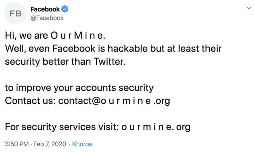The image size is (254, 153).
Task: Open the Khoros source link
Action: 82,144
